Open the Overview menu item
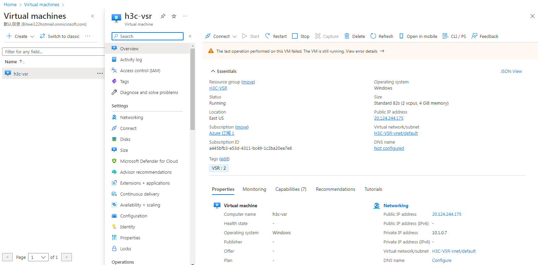Image resolution: width=539 pixels, height=265 pixels. tap(147, 49)
